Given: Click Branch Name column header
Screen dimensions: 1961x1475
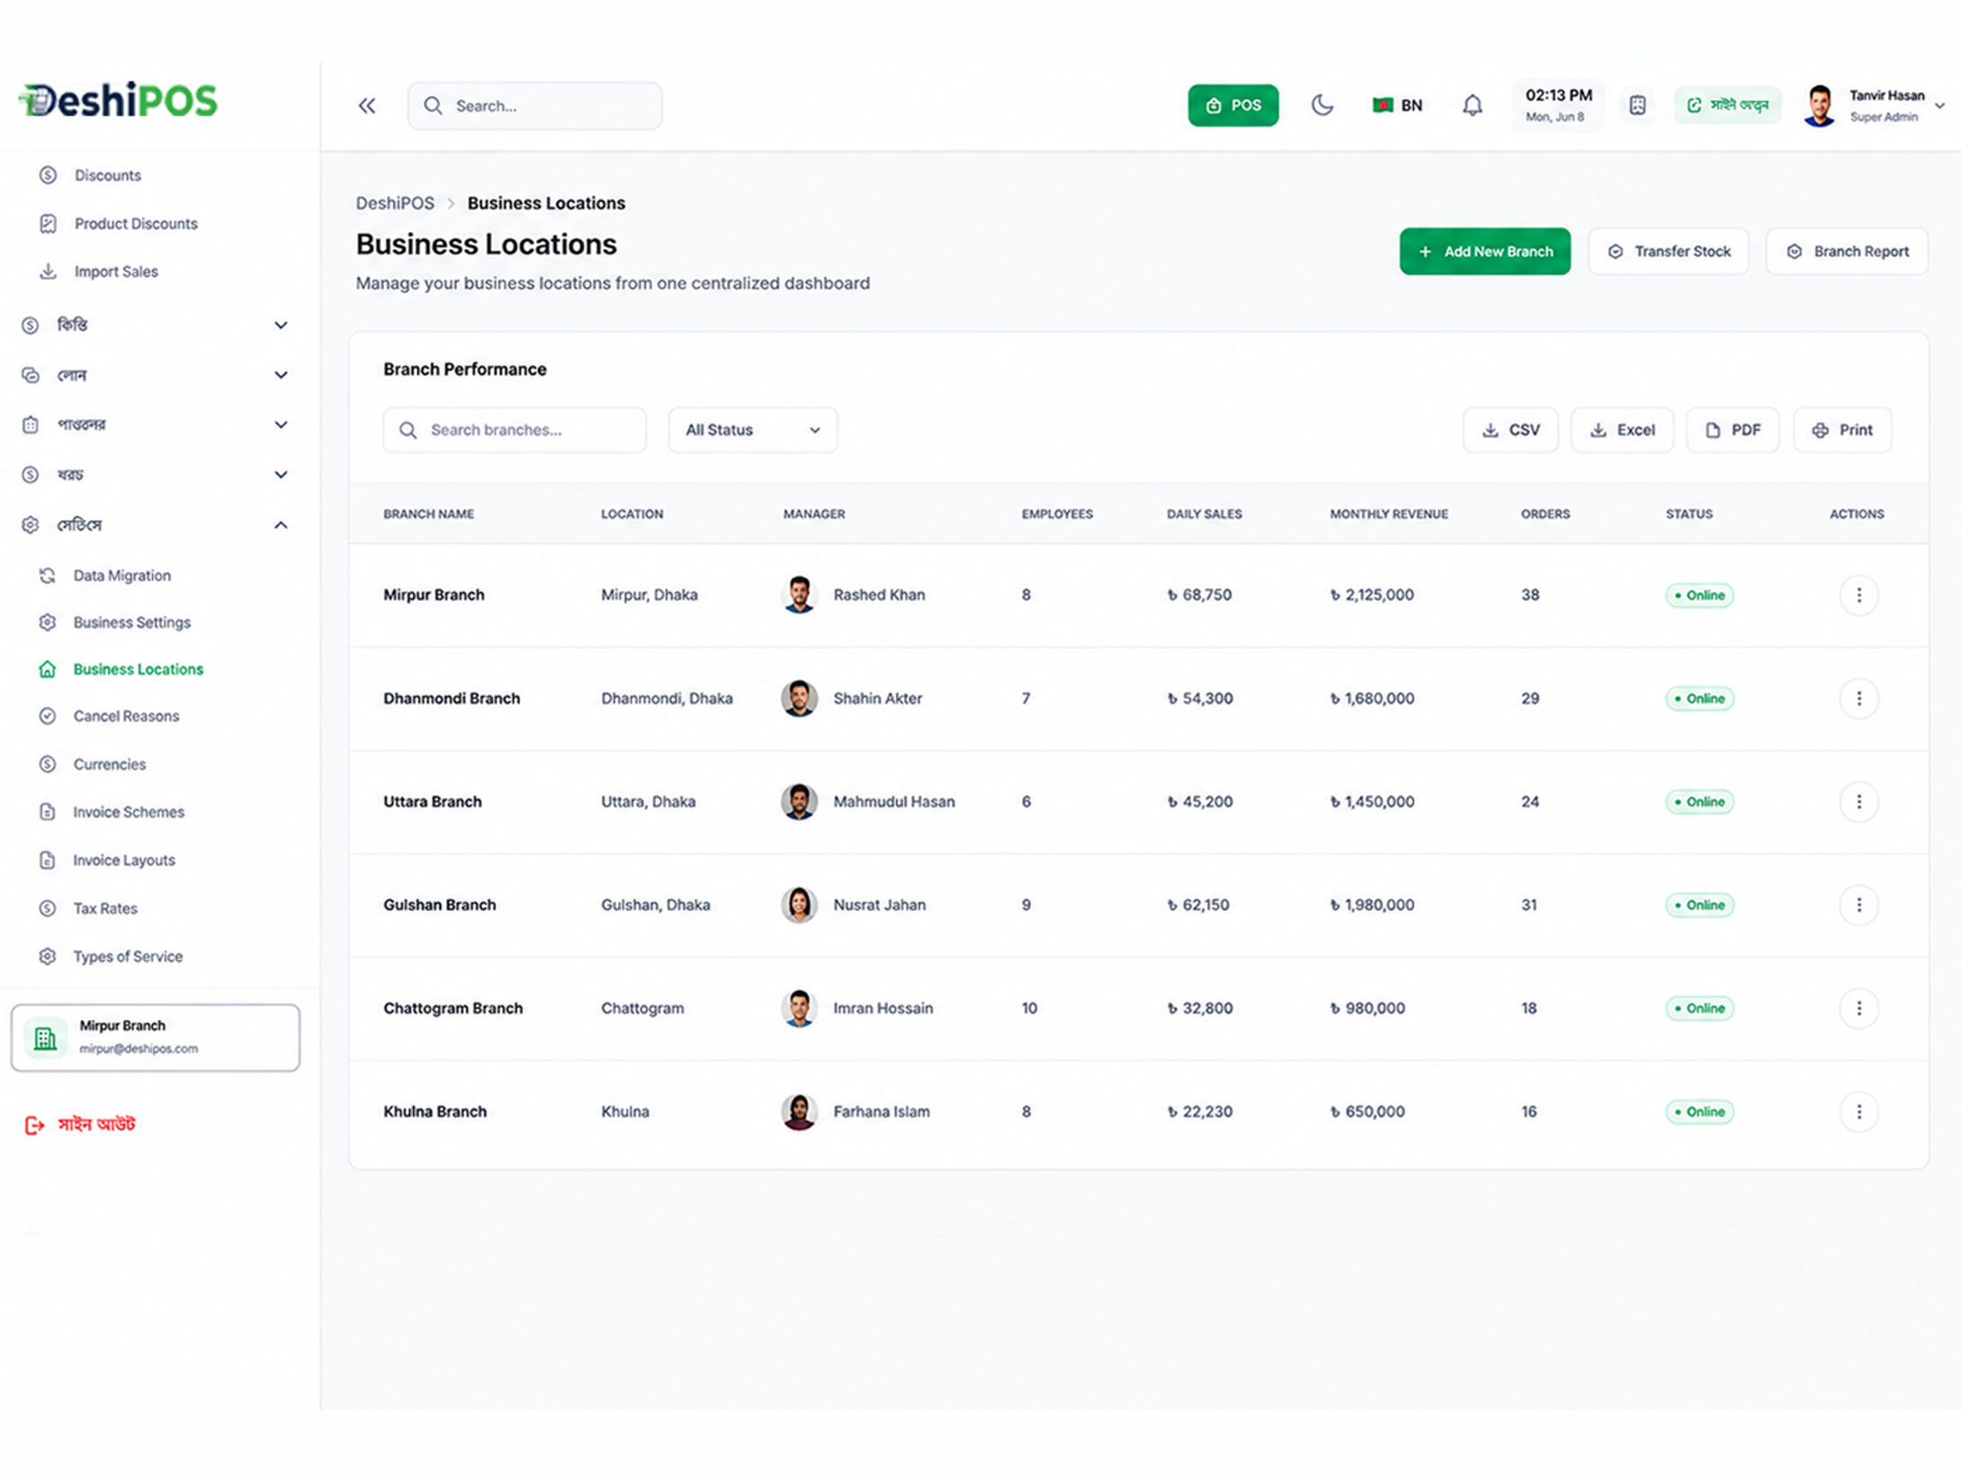Looking at the screenshot, I should click(428, 514).
